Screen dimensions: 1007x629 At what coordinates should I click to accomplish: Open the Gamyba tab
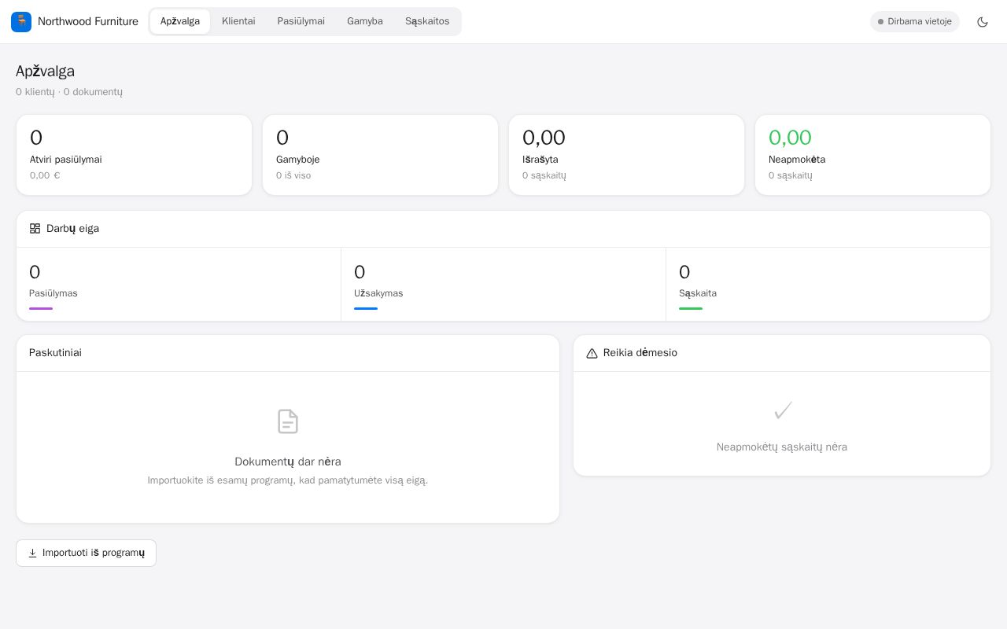tap(365, 21)
